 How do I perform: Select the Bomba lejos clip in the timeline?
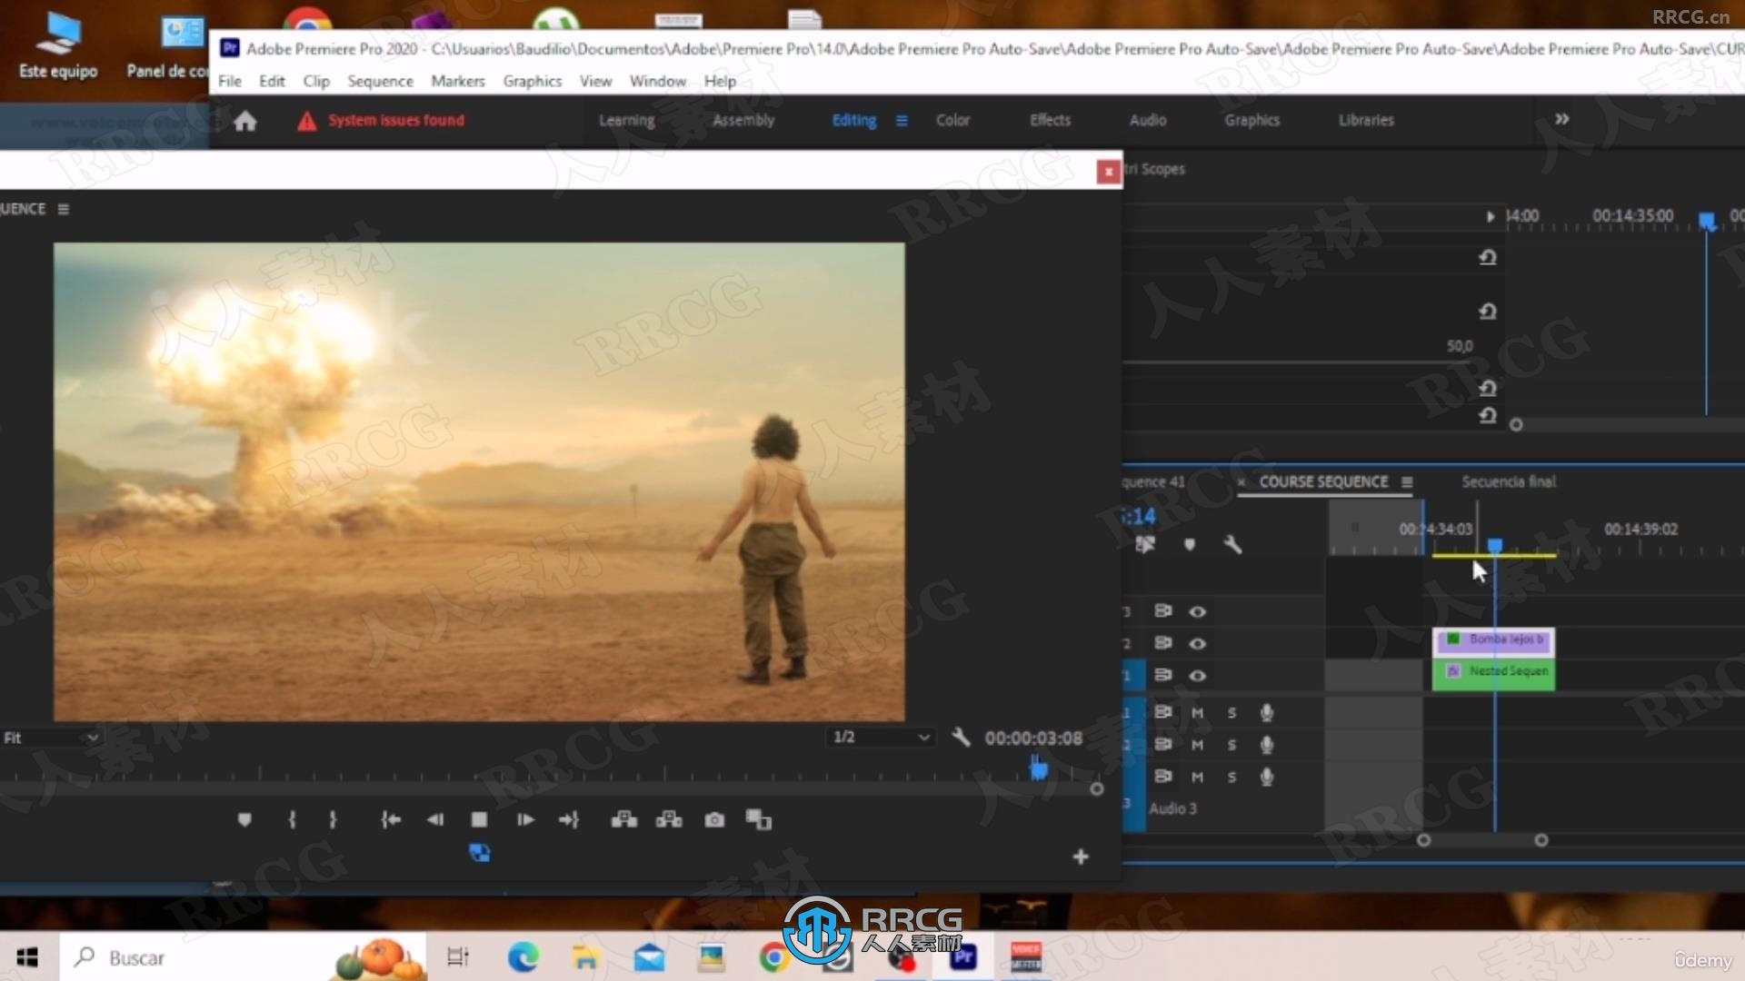click(1493, 640)
